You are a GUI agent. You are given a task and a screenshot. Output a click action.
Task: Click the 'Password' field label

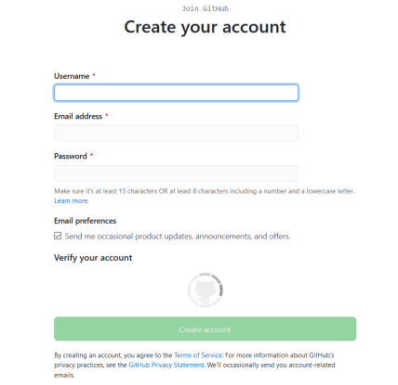71,156
